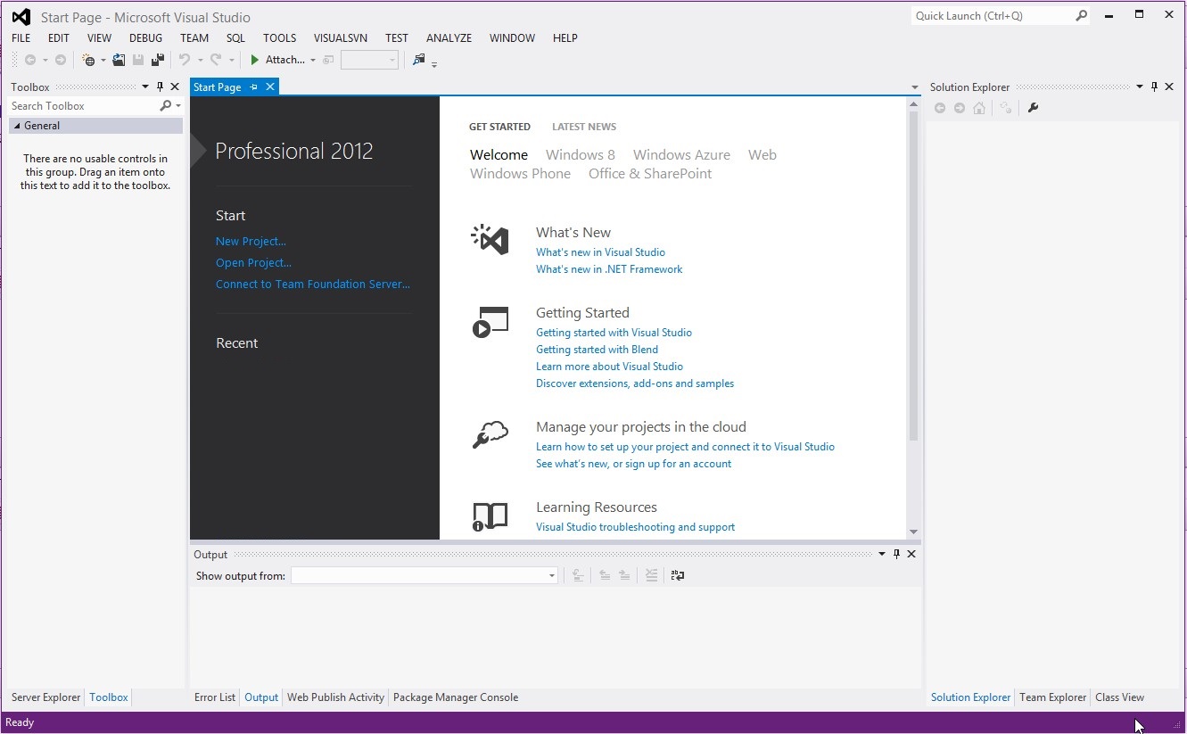
Task: Open Solution Explorer's Properties wrench icon
Action: point(1033,107)
